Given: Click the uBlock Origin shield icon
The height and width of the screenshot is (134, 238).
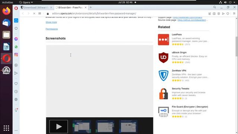Looking at the screenshot, I should (164, 58).
